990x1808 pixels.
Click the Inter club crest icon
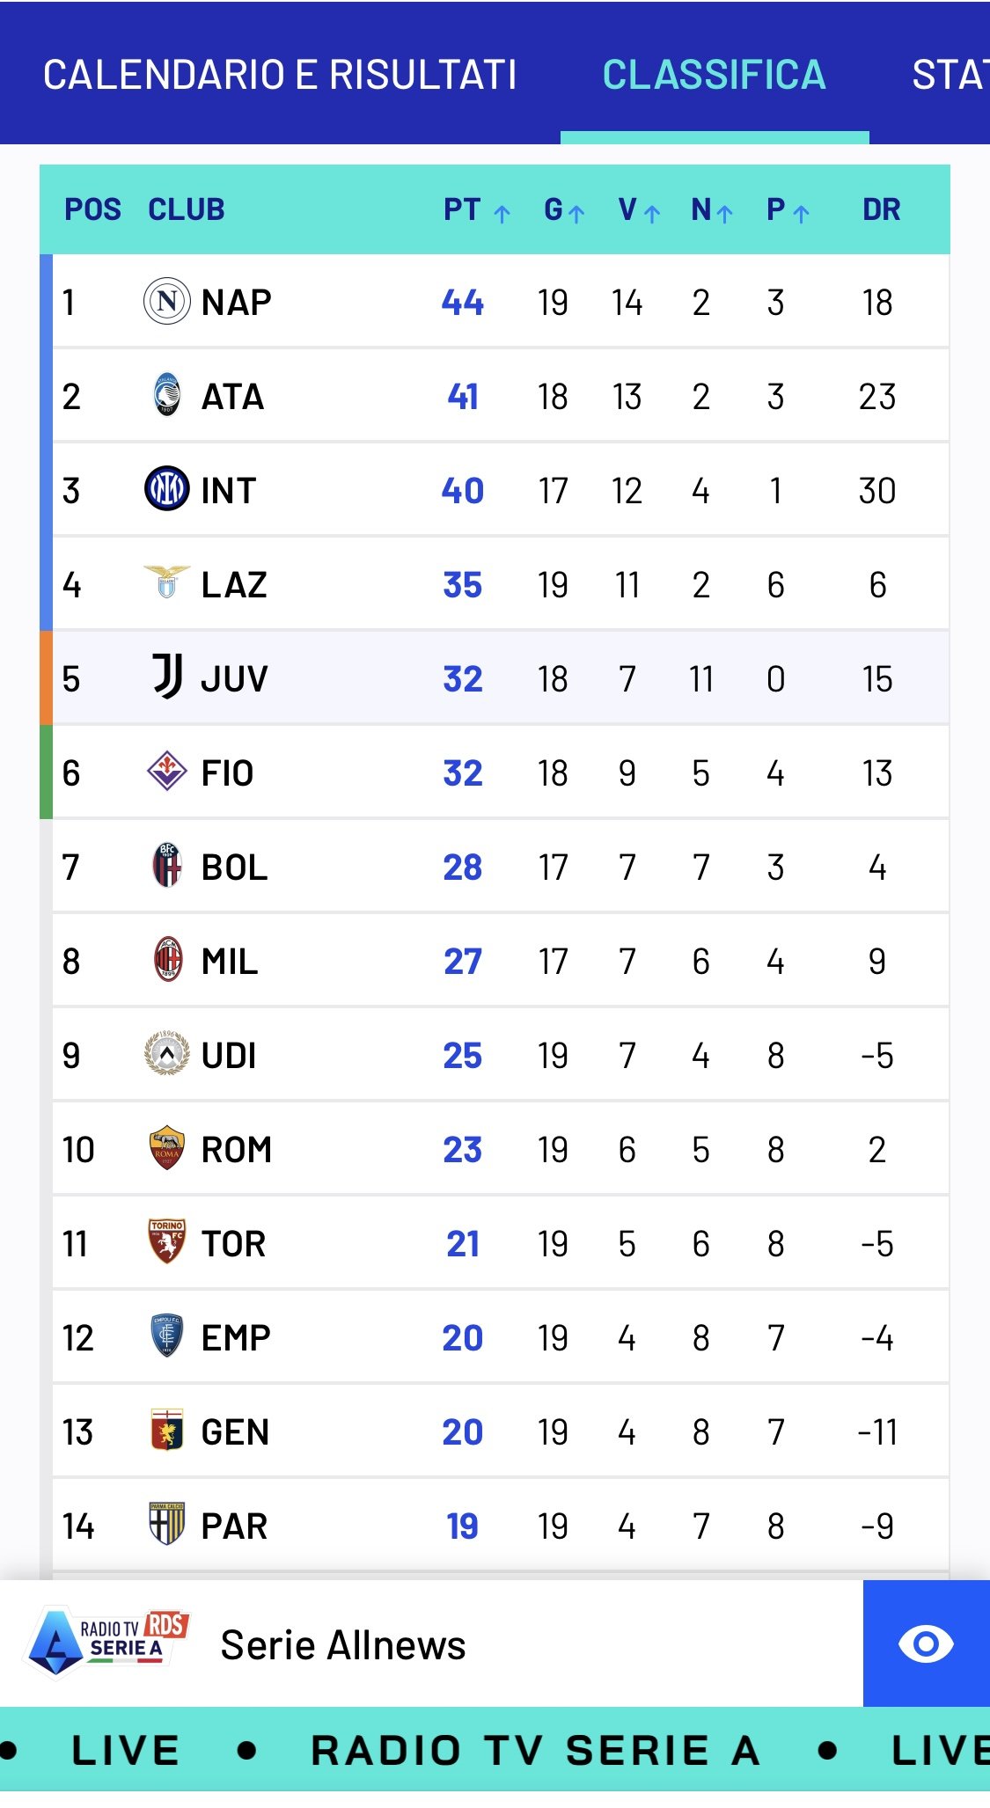coord(166,489)
